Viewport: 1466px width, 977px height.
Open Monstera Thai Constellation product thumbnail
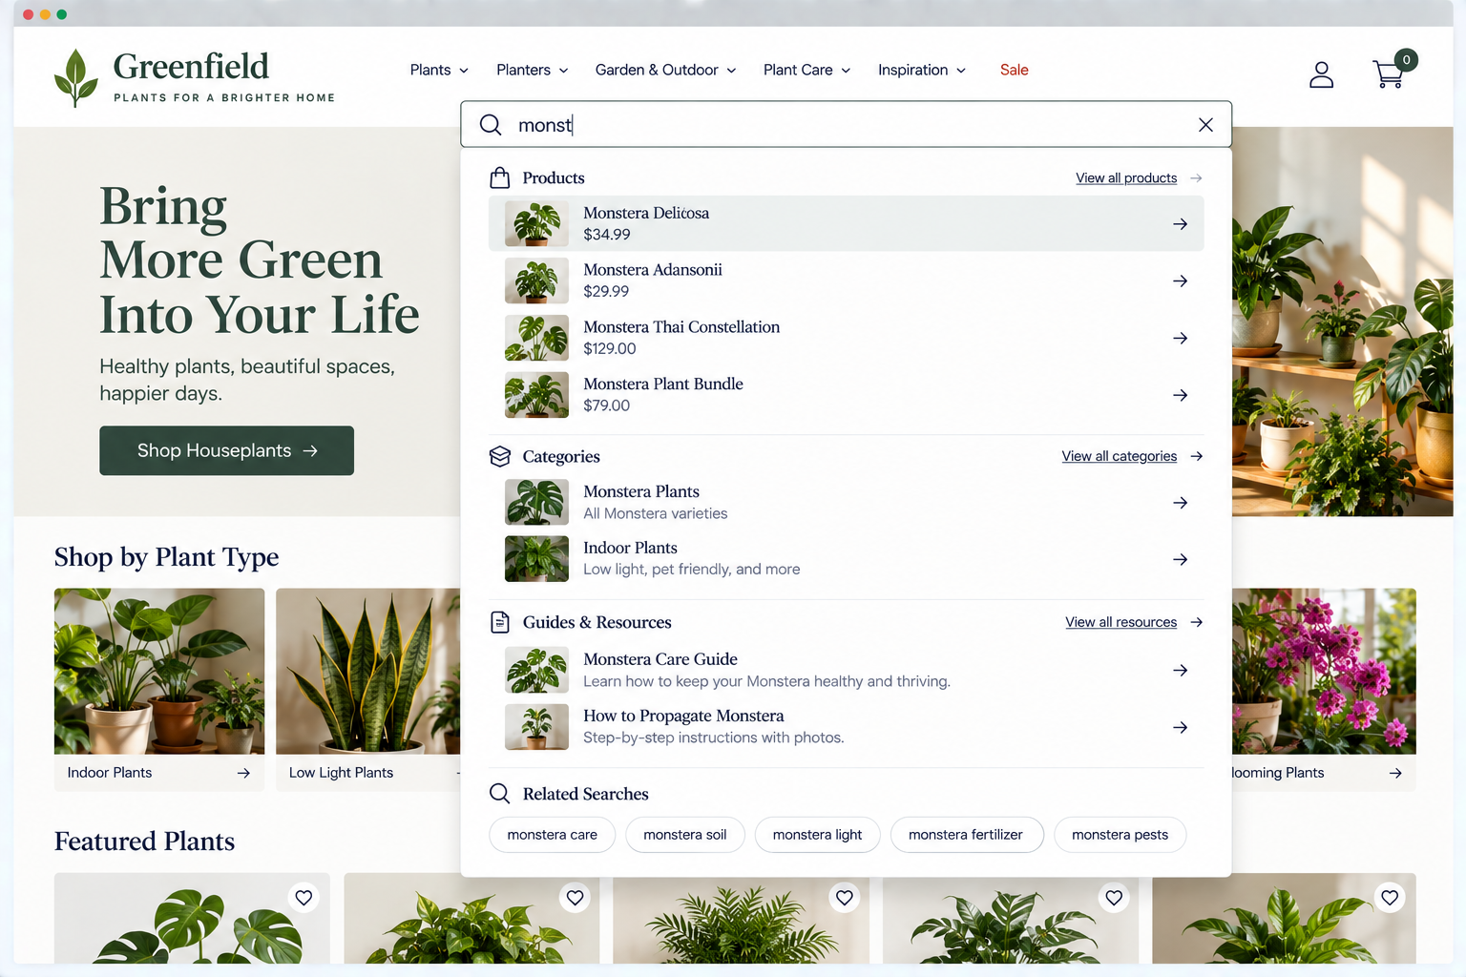pyautogui.click(x=536, y=339)
